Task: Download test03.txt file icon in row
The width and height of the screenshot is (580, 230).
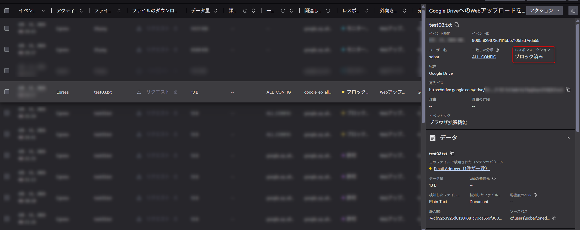Action: point(139,92)
